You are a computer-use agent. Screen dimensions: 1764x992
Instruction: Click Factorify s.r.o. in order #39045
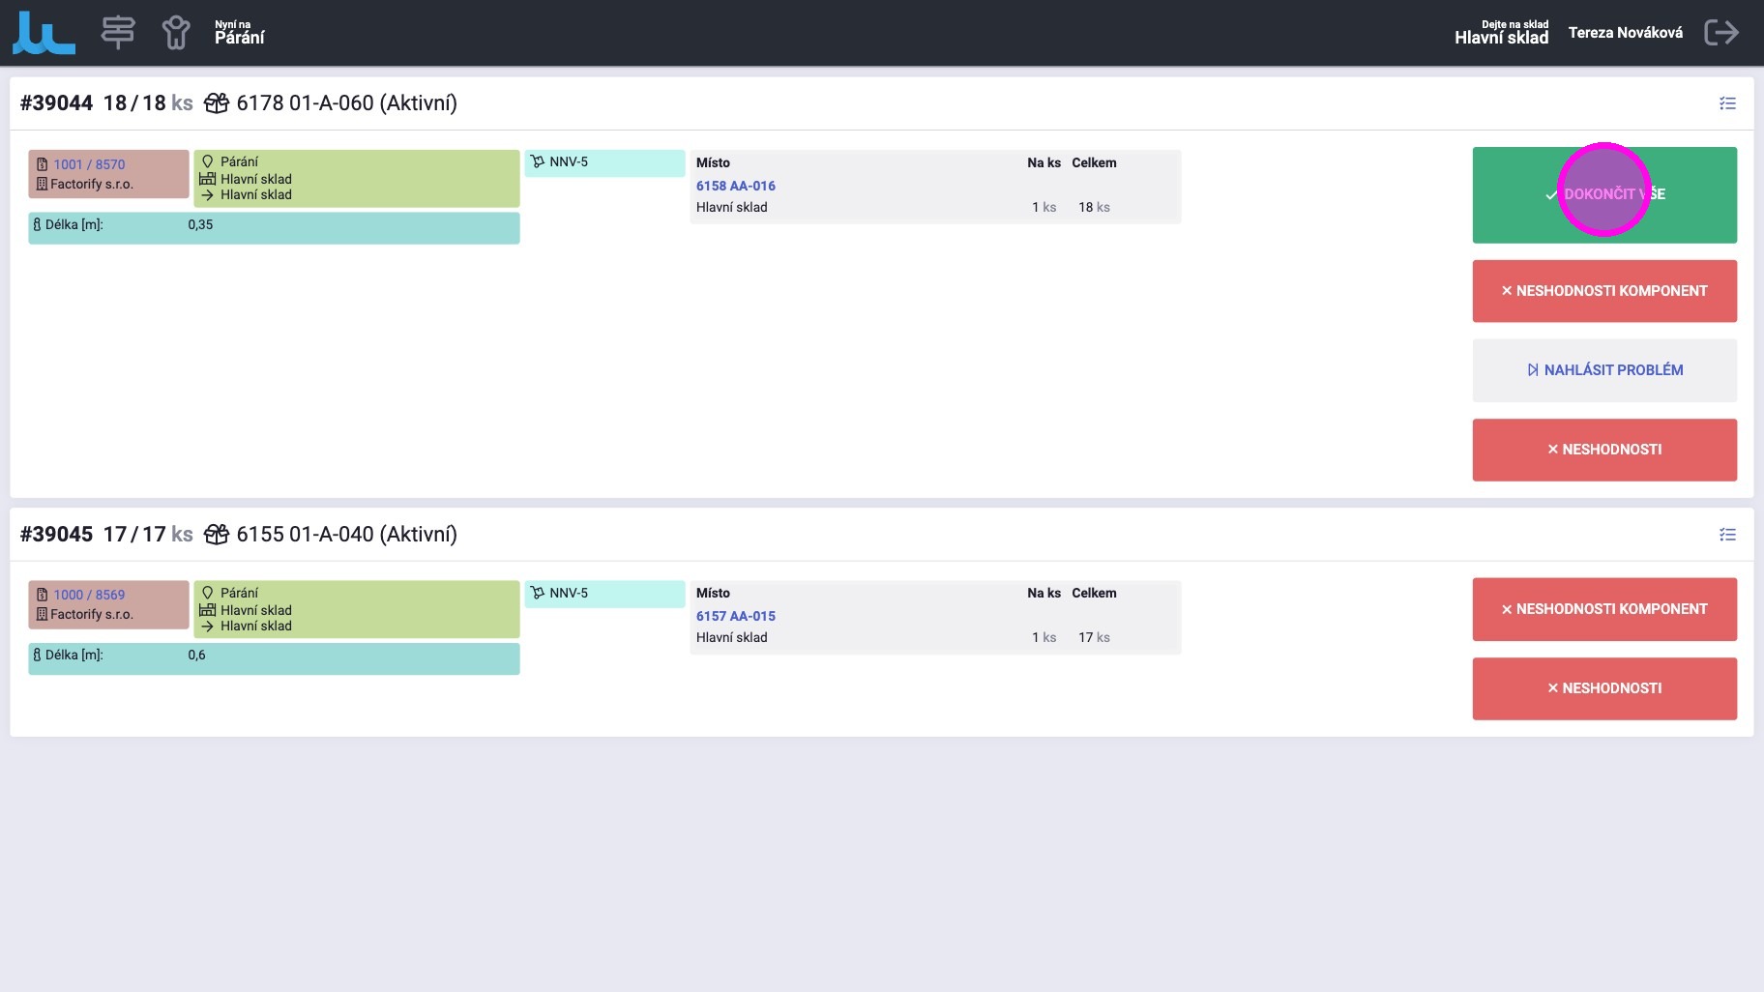click(x=92, y=614)
